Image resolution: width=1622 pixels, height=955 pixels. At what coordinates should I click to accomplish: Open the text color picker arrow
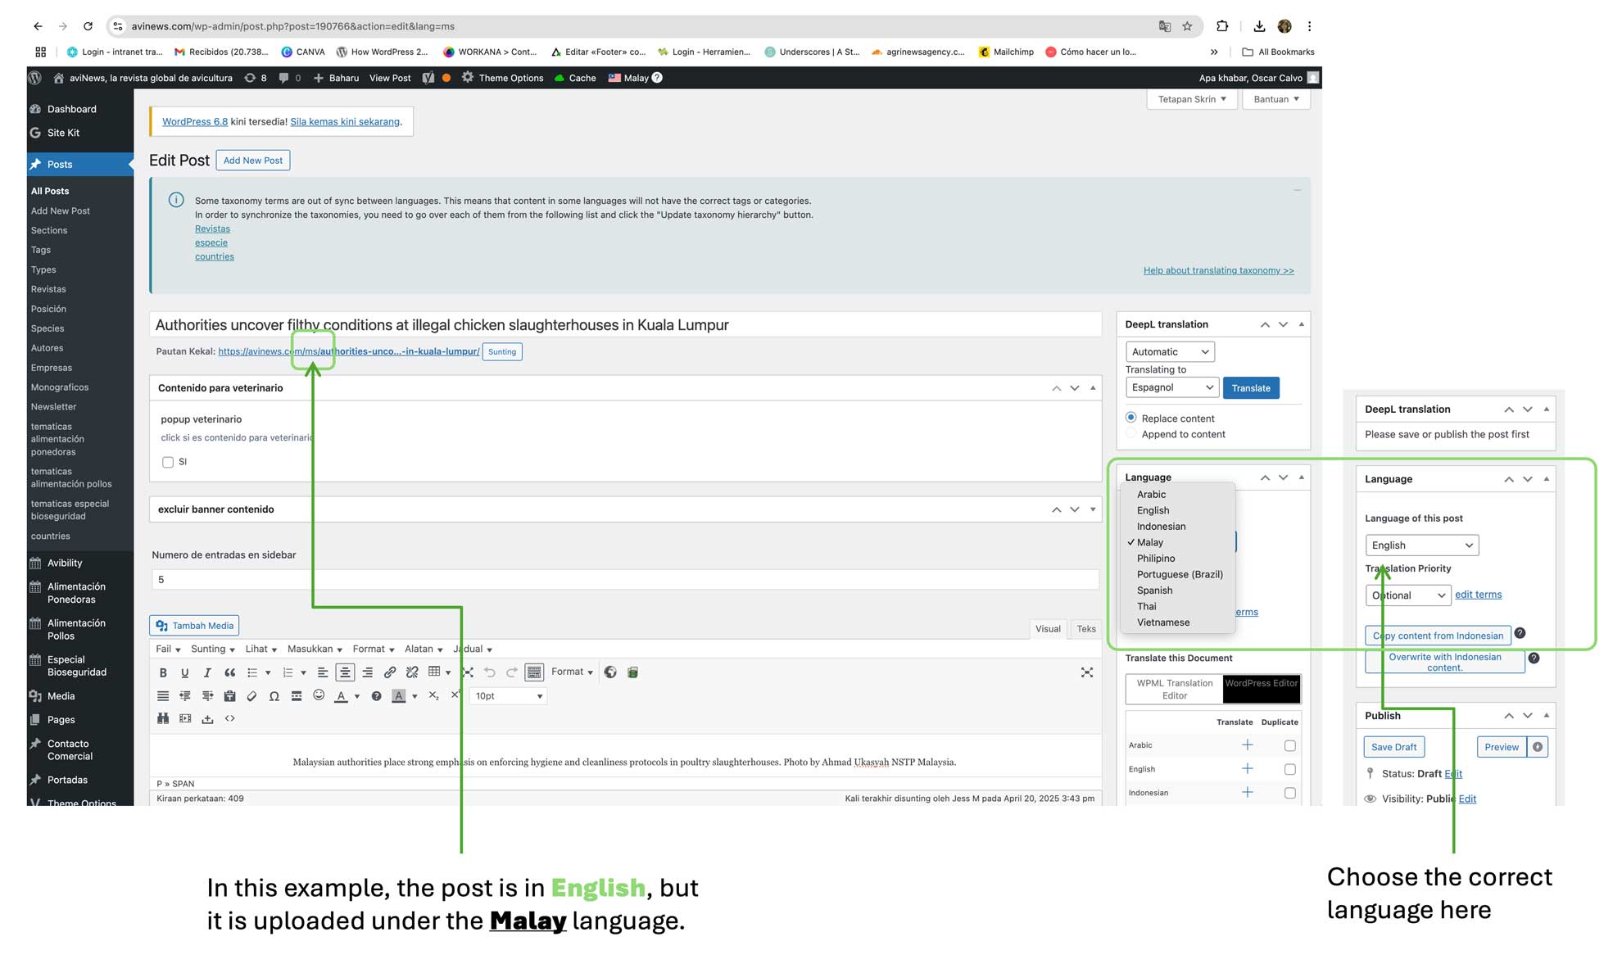pyautogui.click(x=357, y=697)
